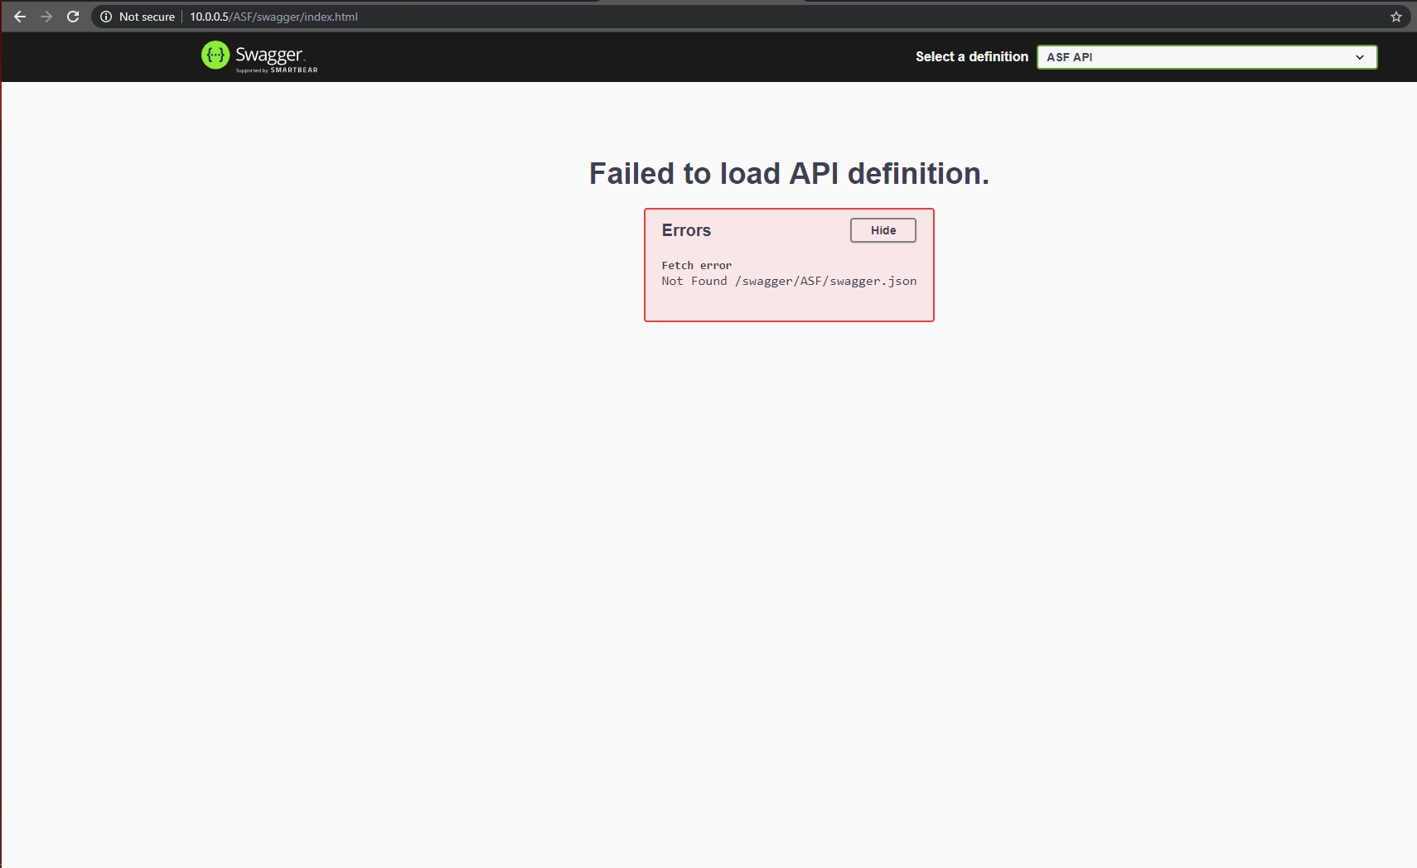Click the browser back arrow
This screenshot has height=868, width=1417.
point(20,16)
